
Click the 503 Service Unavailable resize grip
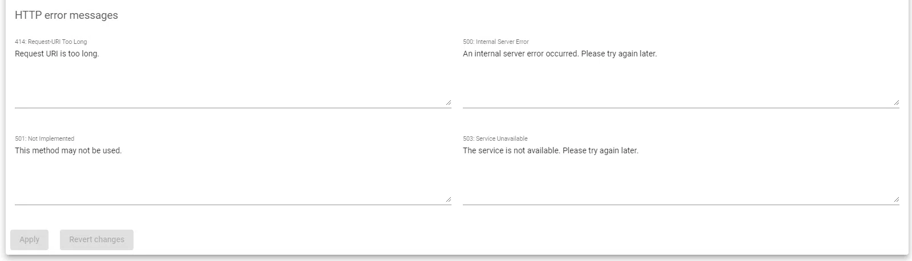896,199
